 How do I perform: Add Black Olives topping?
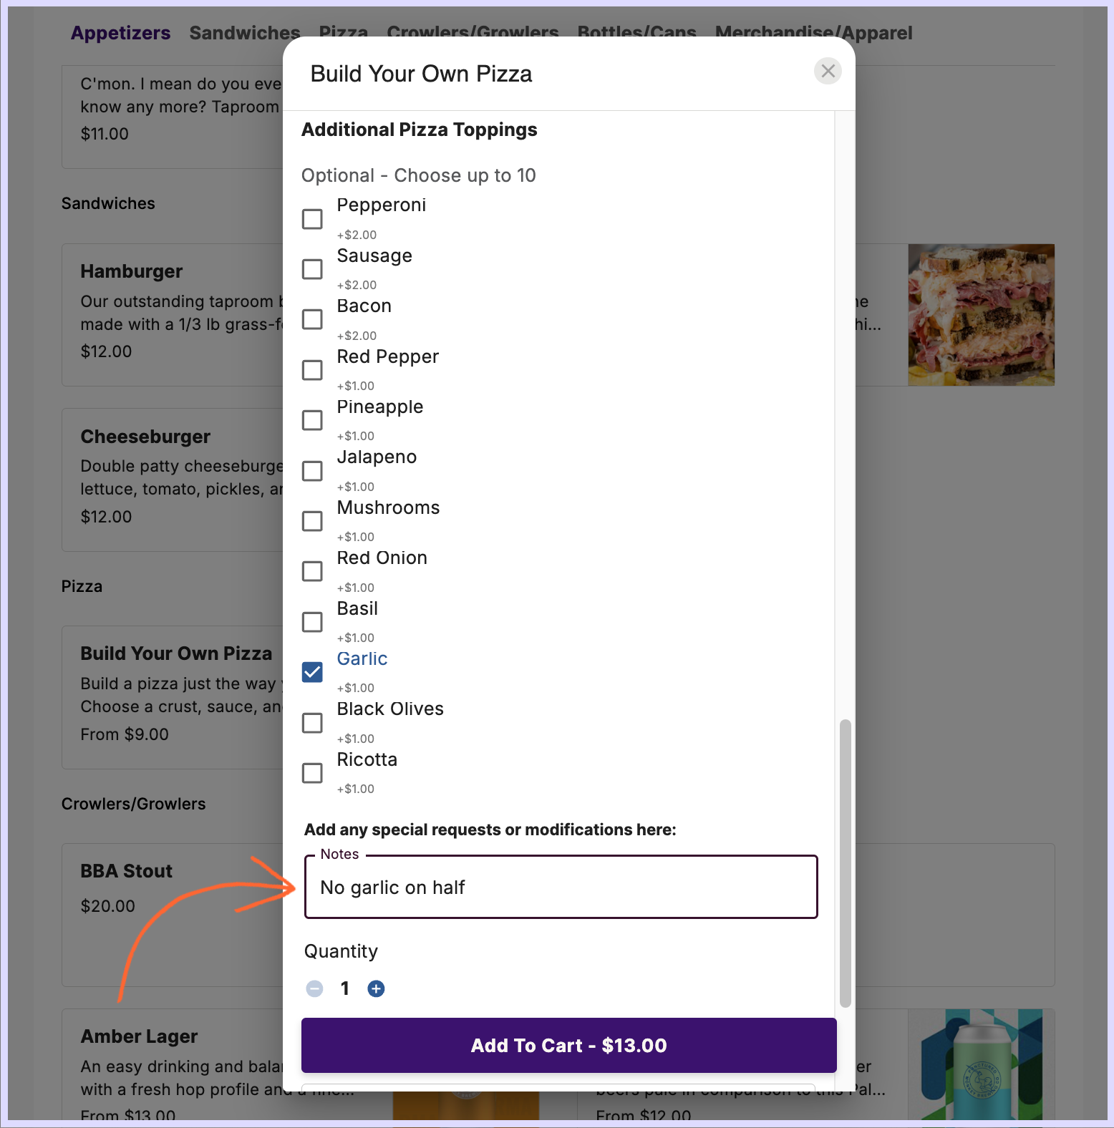(312, 723)
